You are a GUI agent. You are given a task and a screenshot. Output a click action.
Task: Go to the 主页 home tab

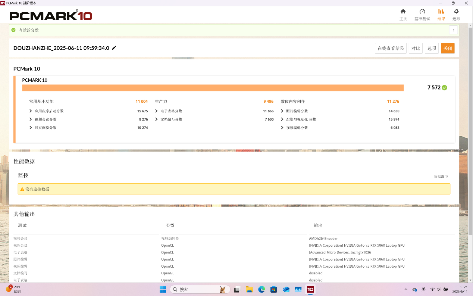pyautogui.click(x=403, y=15)
